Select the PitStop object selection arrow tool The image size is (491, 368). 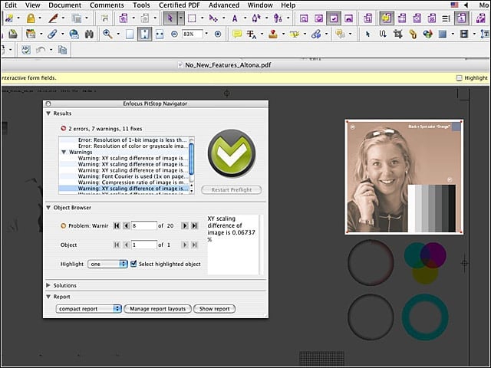click(x=170, y=18)
